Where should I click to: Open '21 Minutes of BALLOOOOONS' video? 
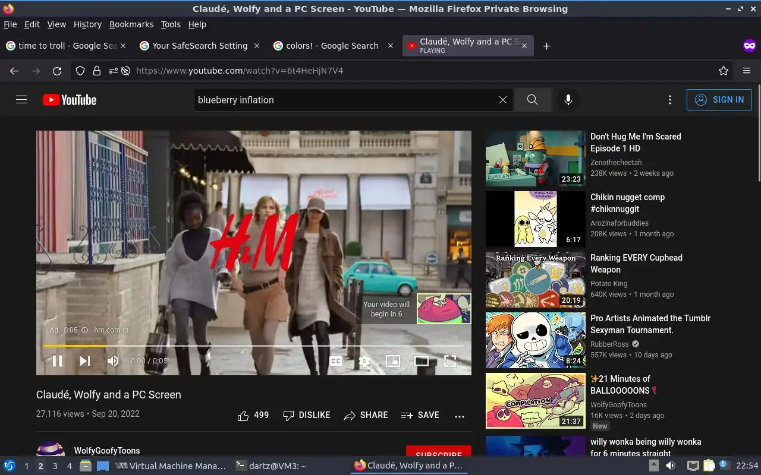pyautogui.click(x=625, y=385)
